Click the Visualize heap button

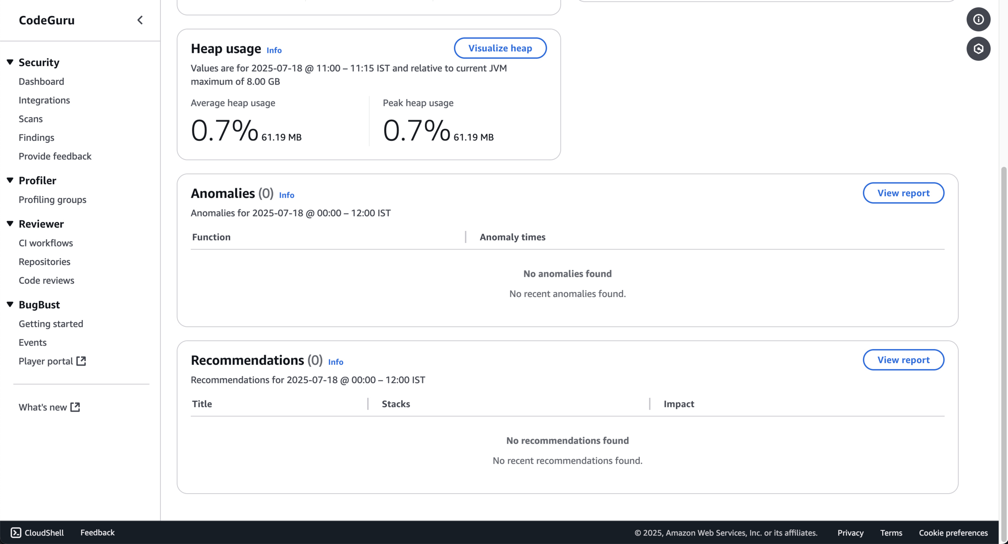500,48
